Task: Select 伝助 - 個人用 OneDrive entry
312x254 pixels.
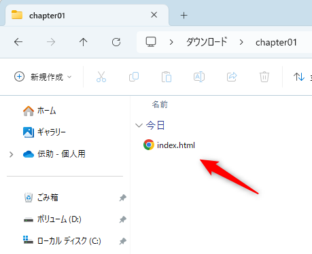Action: (54, 154)
